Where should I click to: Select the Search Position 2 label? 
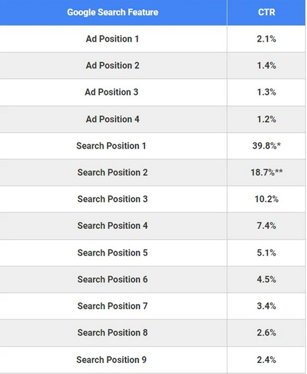pyautogui.click(x=113, y=172)
